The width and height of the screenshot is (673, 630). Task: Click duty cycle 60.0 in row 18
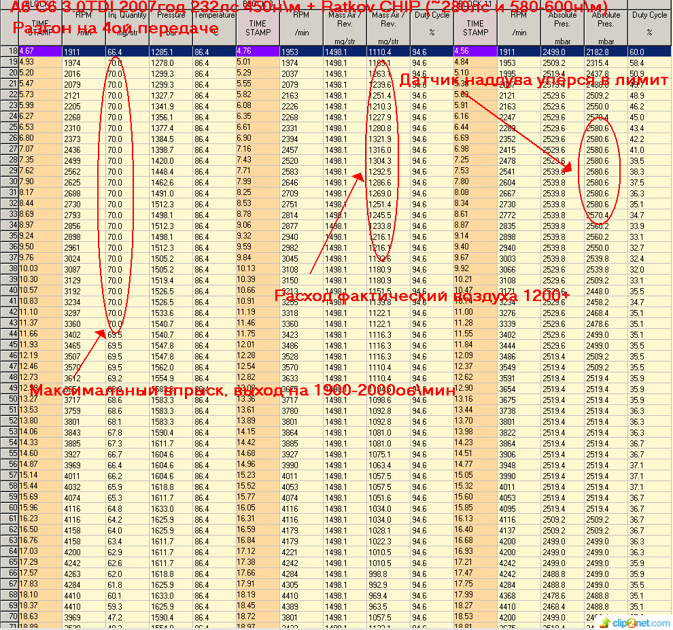coord(649,52)
